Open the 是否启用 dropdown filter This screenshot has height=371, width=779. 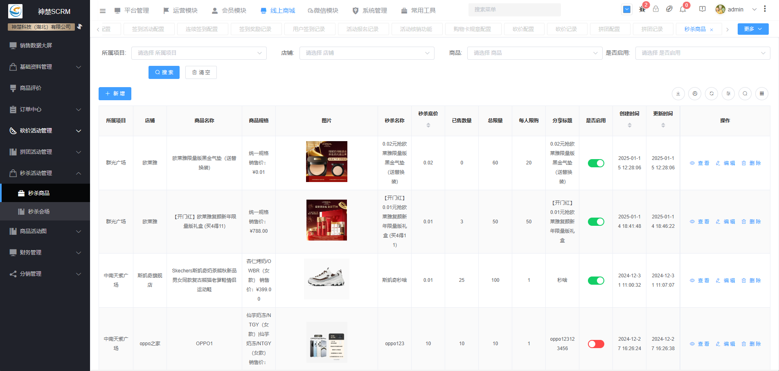[x=703, y=53]
